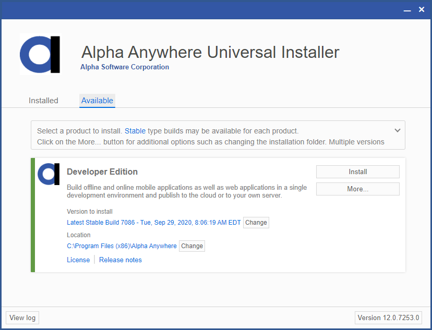
Task: Change the version to install
Action: tap(256, 223)
